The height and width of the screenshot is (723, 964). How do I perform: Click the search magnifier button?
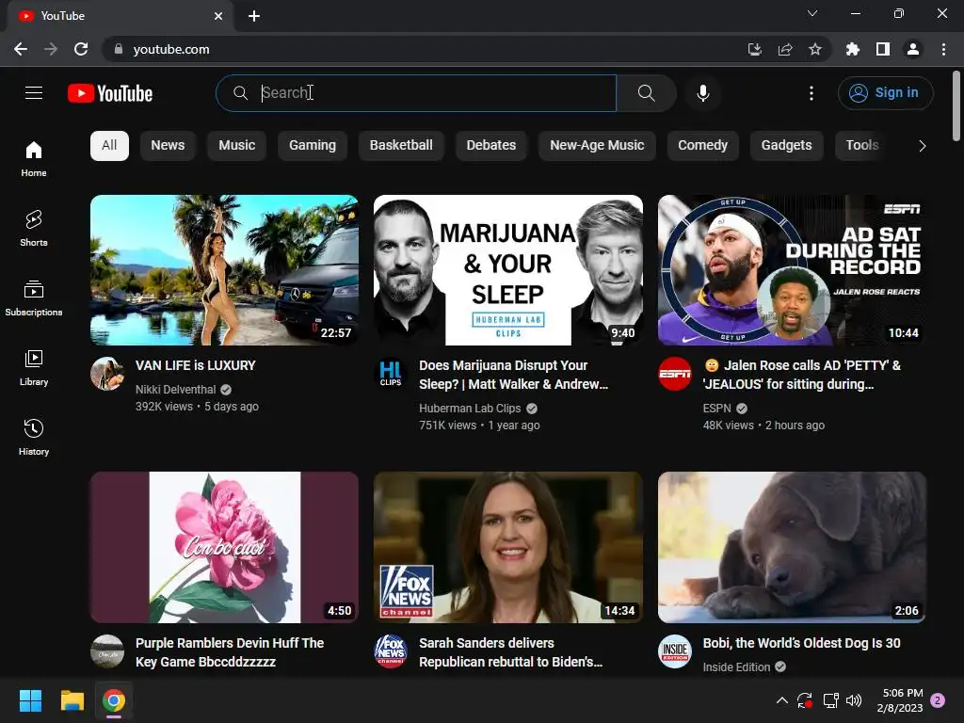pos(646,93)
